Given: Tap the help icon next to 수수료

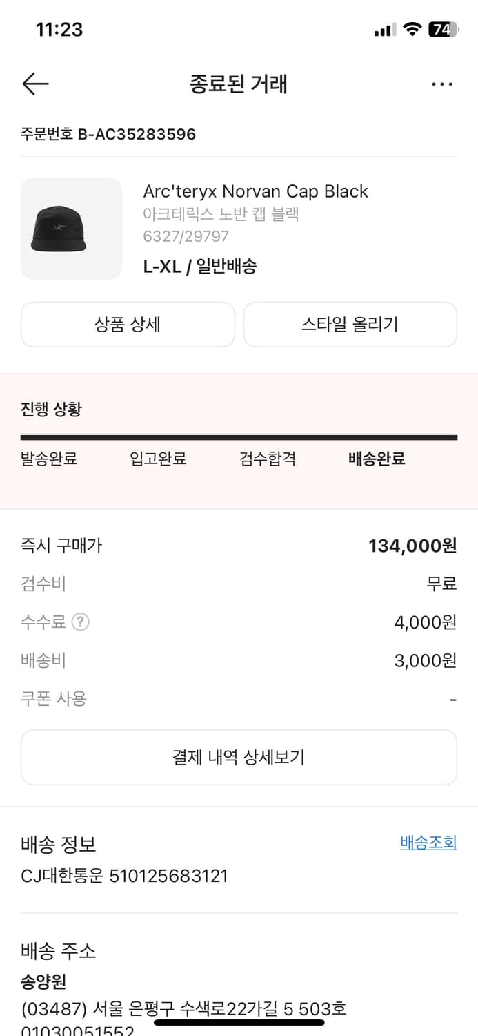Looking at the screenshot, I should pyautogui.click(x=81, y=622).
